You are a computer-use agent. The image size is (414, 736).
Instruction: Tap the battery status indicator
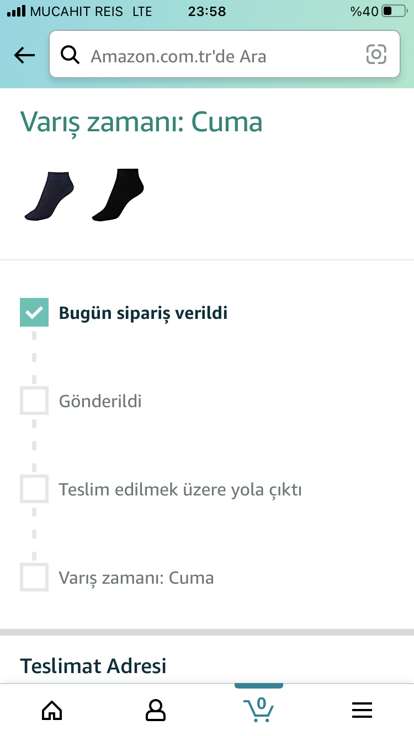(394, 11)
